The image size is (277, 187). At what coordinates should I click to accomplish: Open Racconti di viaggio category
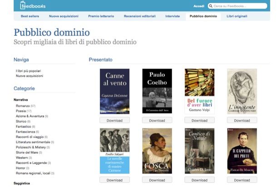click(x=30, y=137)
